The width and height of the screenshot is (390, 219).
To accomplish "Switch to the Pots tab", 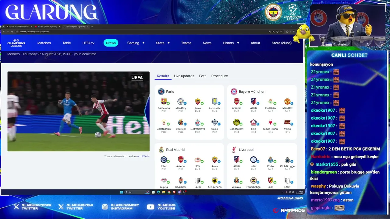I will tap(203, 76).
